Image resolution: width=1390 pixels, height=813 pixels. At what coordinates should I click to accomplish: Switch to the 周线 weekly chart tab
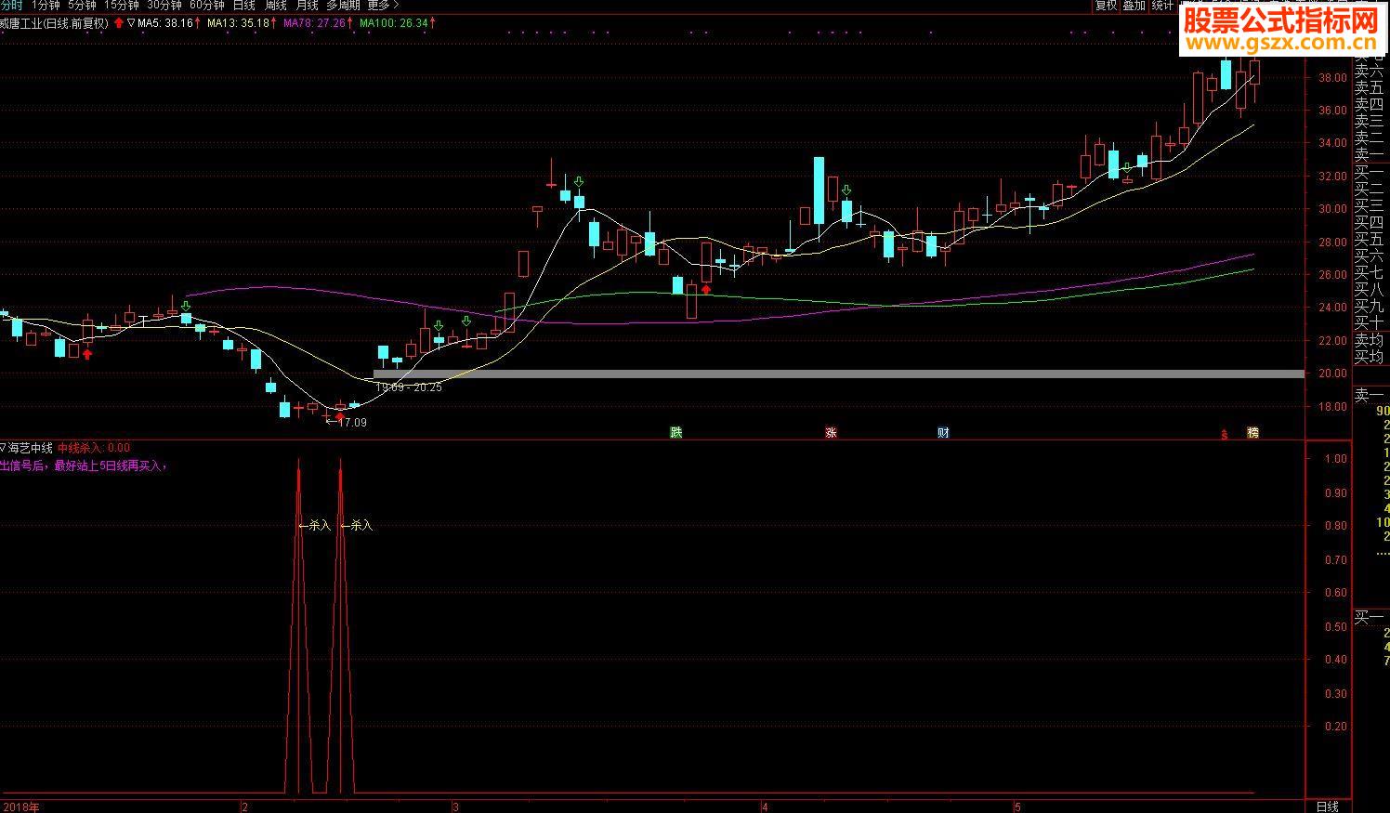pyautogui.click(x=275, y=6)
